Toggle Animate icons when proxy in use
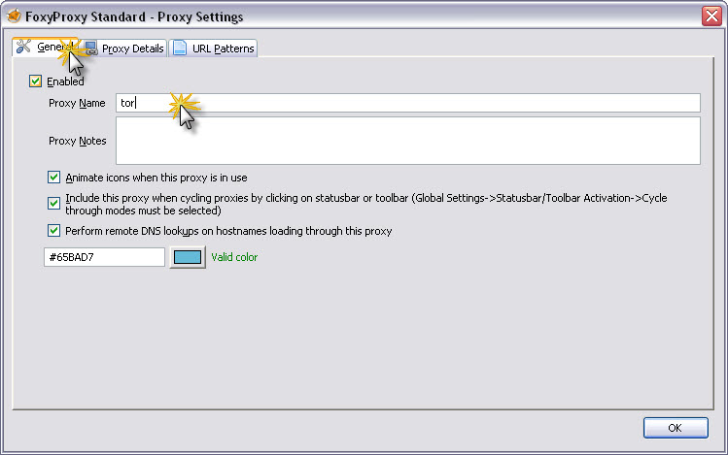This screenshot has width=728, height=455. [x=54, y=178]
